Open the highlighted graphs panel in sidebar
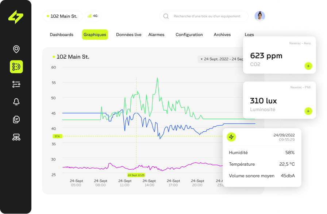The height and width of the screenshot is (214, 327). [16, 67]
